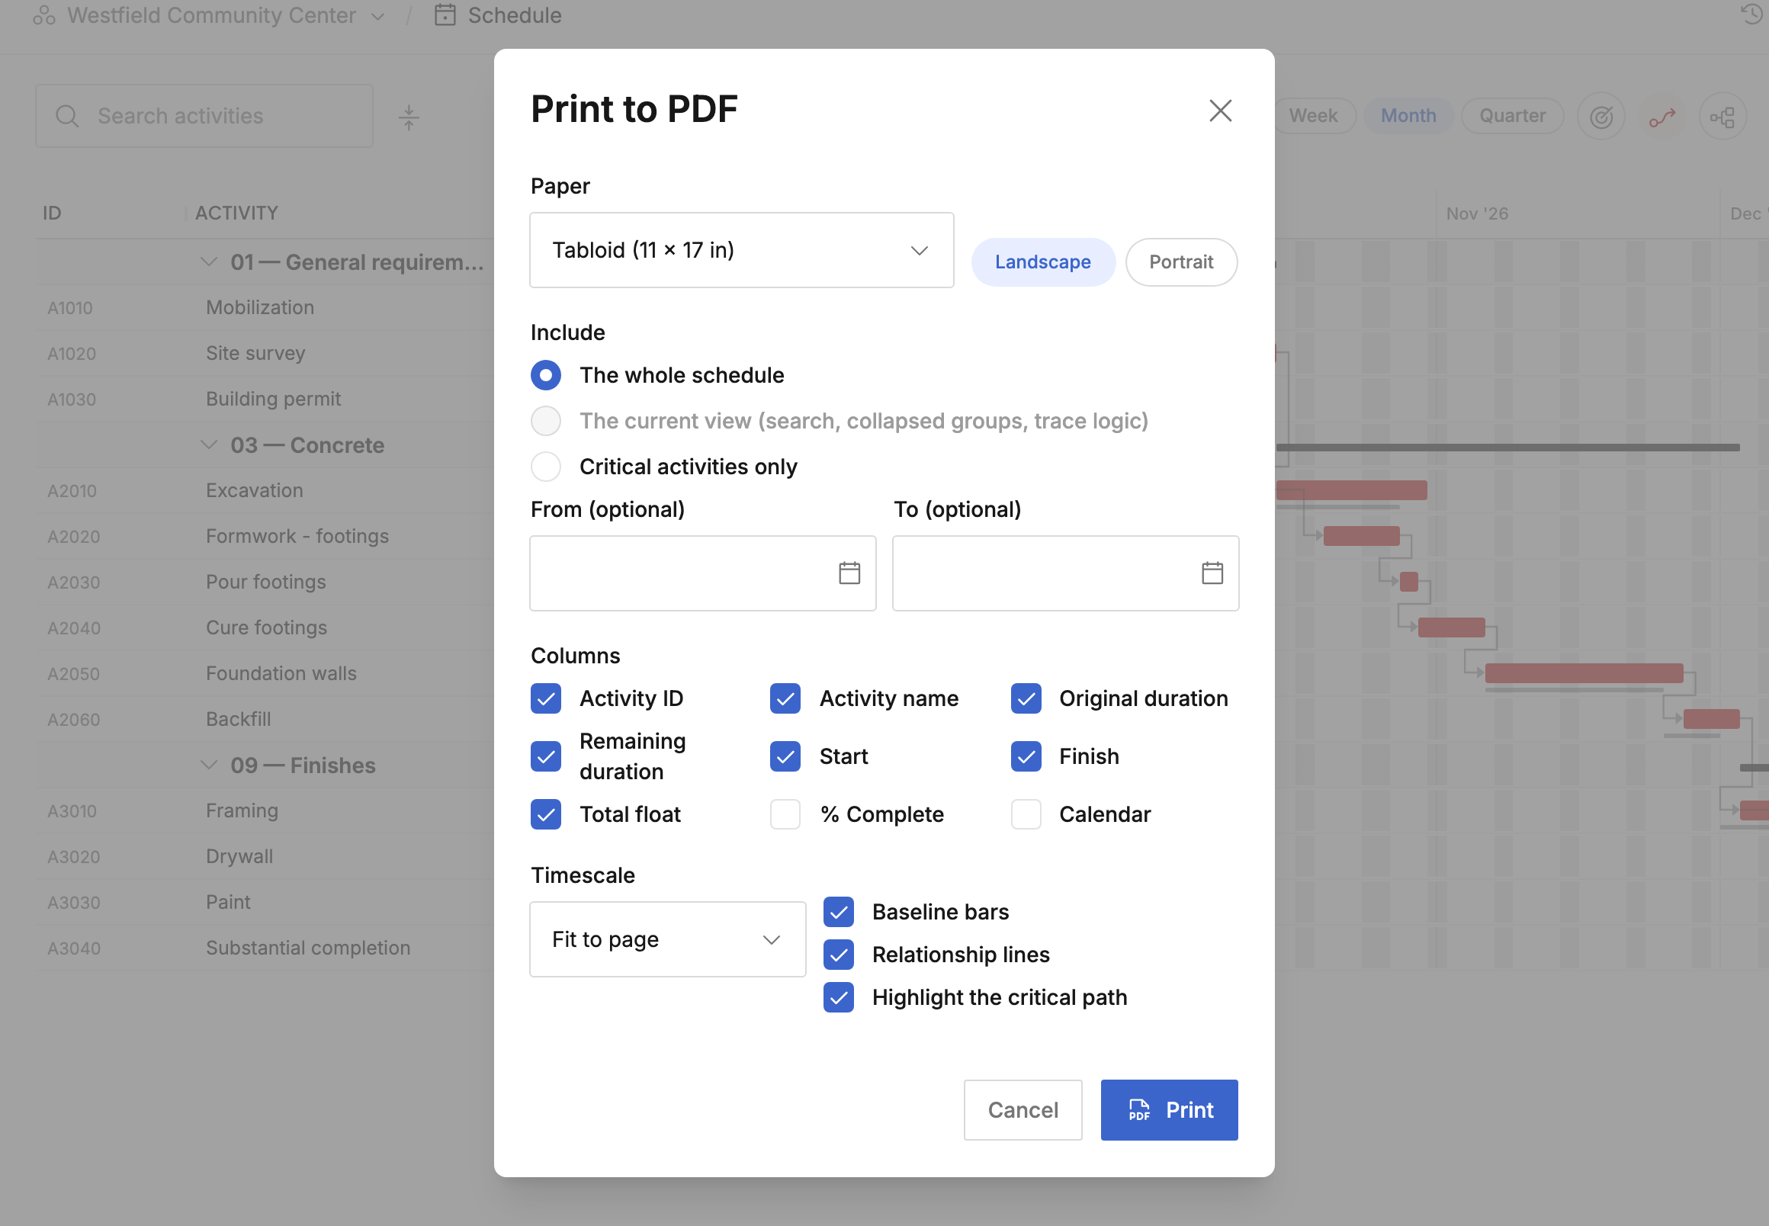Open the Paper size dropdown
The width and height of the screenshot is (1769, 1226).
pos(741,250)
